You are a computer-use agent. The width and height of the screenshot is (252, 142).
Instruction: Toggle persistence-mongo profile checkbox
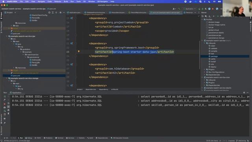coord(207,38)
